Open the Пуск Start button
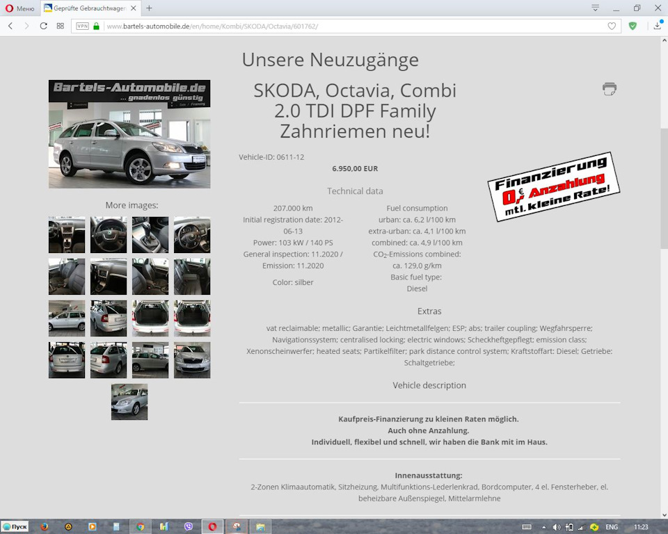 [15, 527]
